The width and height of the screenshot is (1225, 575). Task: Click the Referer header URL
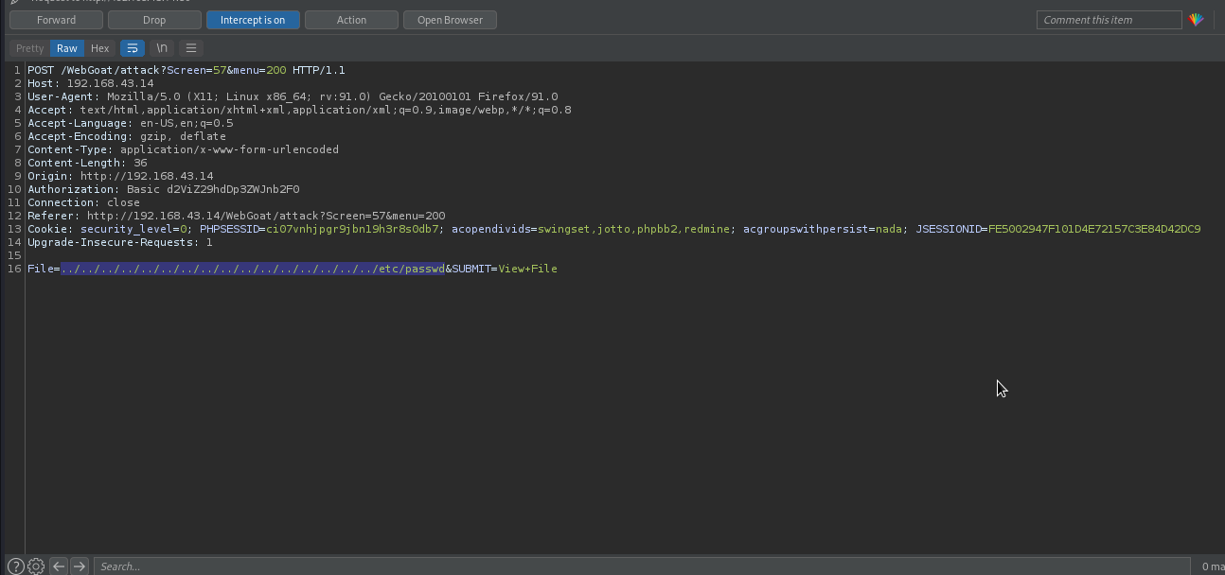[x=266, y=216]
